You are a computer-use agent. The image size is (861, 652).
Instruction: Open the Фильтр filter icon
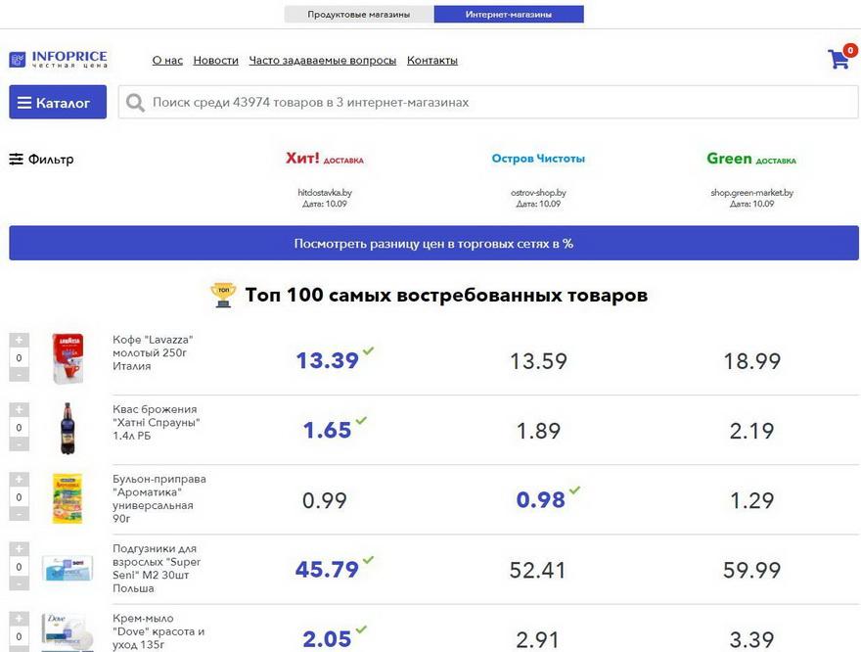point(16,160)
